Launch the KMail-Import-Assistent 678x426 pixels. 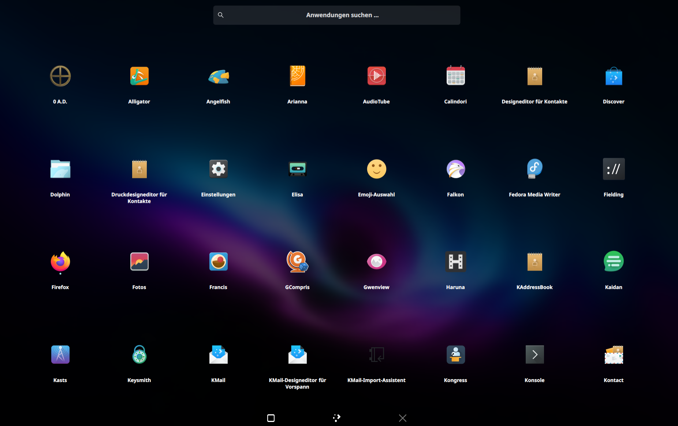(x=377, y=355)
